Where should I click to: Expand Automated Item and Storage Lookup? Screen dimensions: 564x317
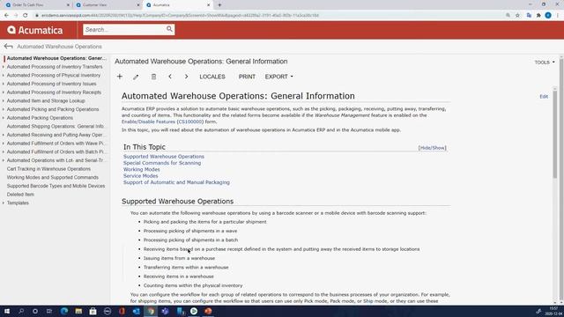coord(4,100)
